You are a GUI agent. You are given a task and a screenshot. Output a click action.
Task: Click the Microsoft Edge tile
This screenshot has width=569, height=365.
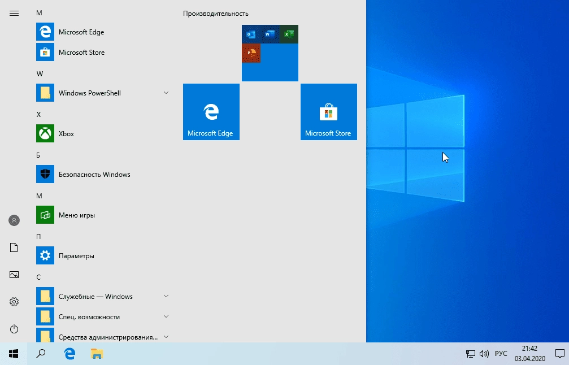point(211,112)
